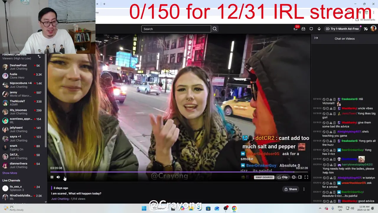
Task: Open jenny World of Warcraft channel
Action: [22, 94]
